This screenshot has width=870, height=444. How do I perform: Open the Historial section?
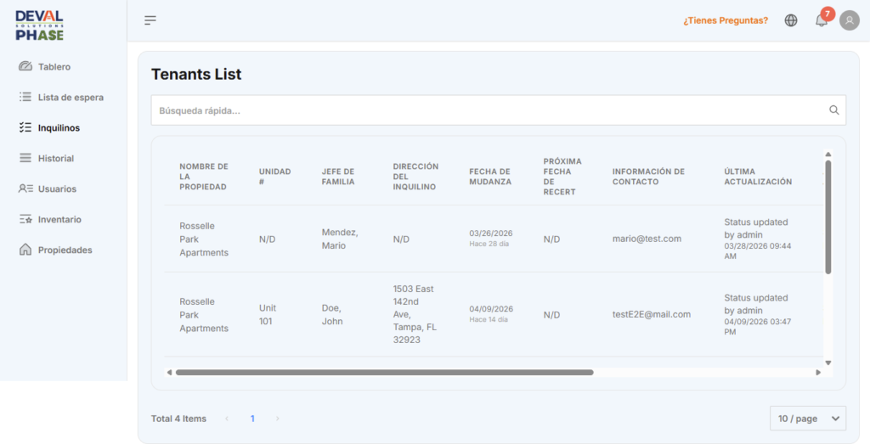coord(55,159)
